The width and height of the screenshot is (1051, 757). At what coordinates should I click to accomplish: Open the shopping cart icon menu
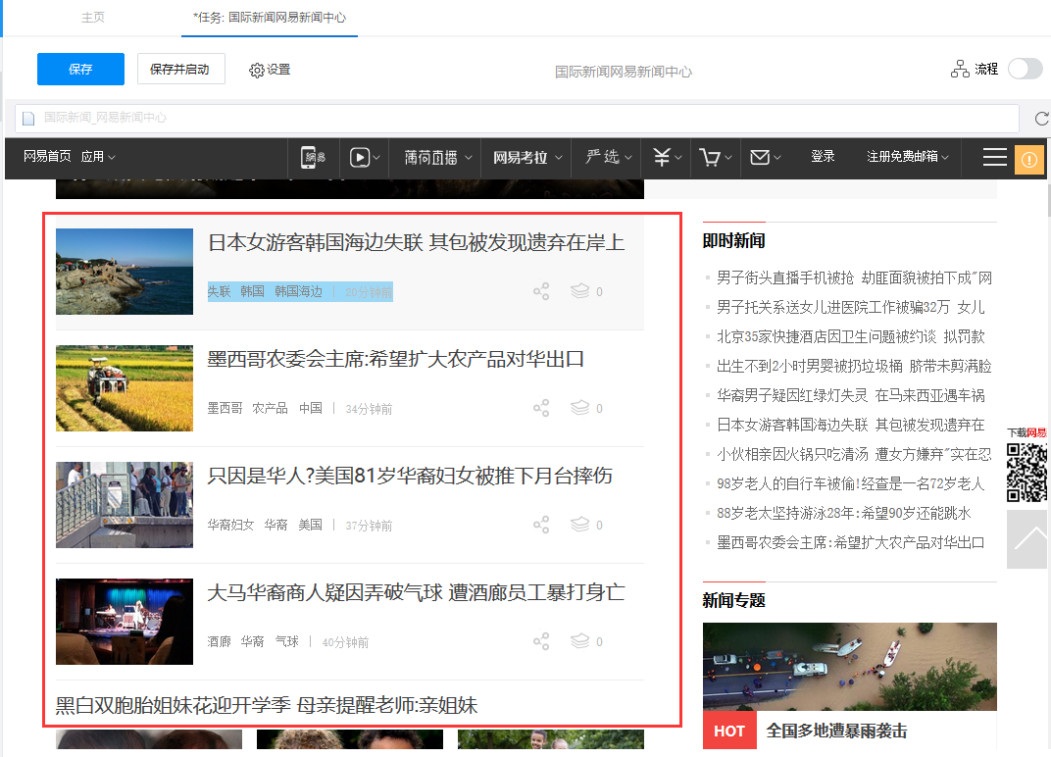coord(715,158)
